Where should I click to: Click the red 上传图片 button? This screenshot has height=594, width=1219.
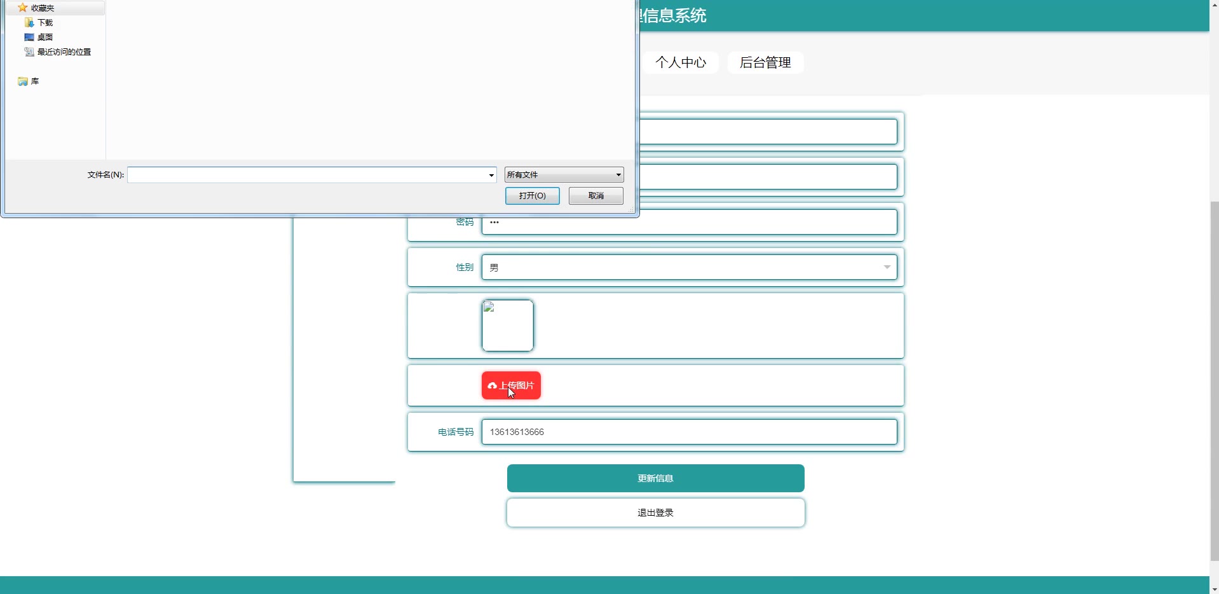[511, 385]
